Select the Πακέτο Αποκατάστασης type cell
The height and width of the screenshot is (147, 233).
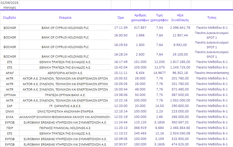[212, 73]
